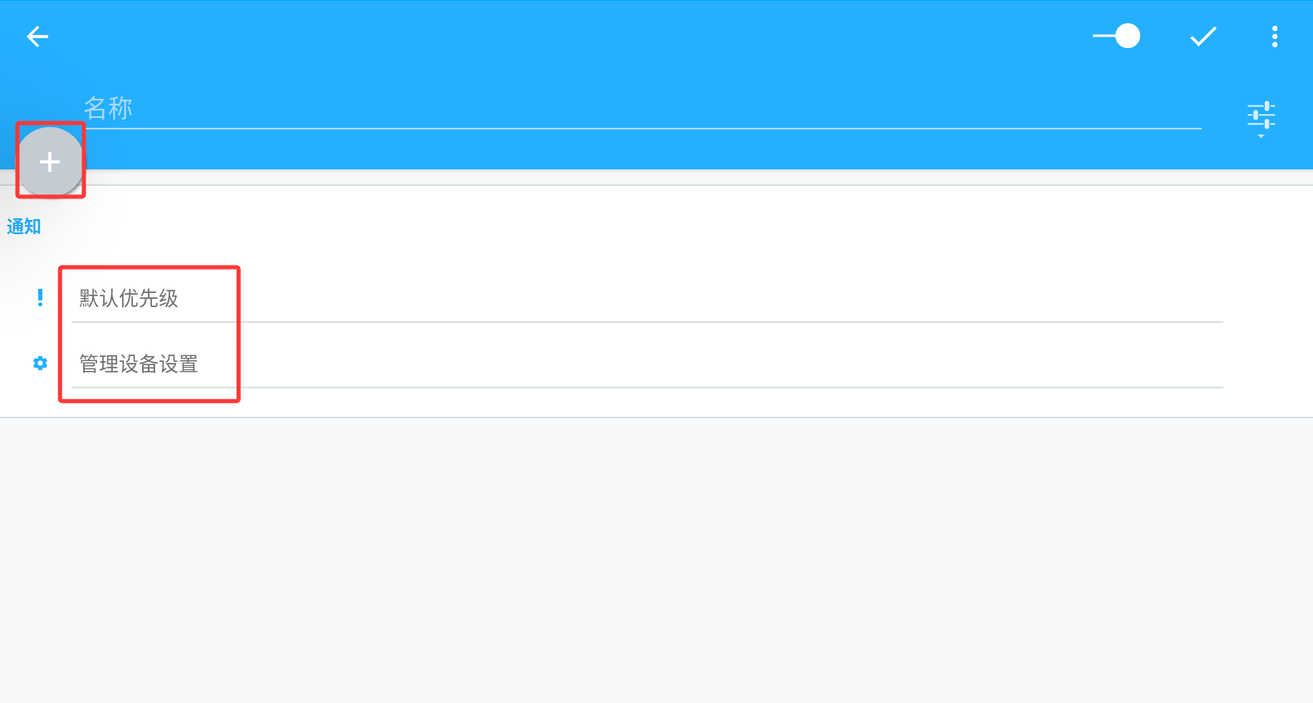Open the sliders adjustment icon
The height and width of the screenshot is (703, 1313).
(x=1261, y=115)
